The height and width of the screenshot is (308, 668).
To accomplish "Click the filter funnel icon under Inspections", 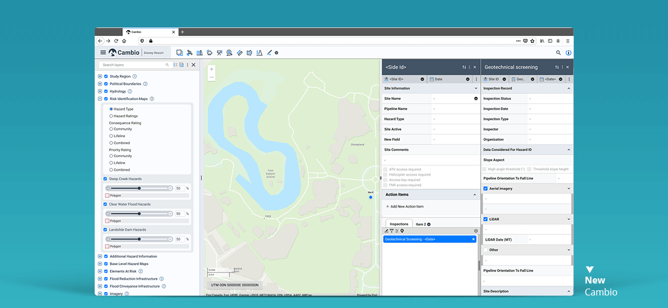I will pos(392,231).
